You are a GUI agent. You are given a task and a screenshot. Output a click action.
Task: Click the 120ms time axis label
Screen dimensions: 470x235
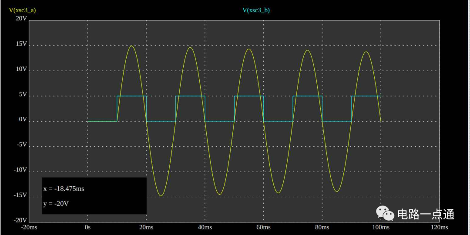pos(439,227)
